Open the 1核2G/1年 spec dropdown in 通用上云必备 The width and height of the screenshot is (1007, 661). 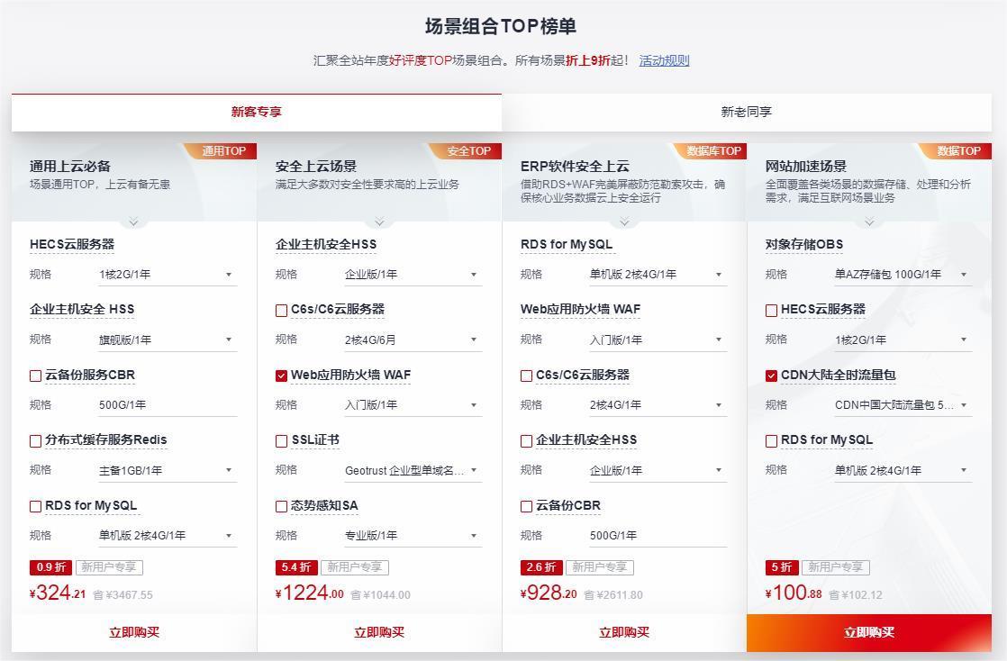pos(167,275)
